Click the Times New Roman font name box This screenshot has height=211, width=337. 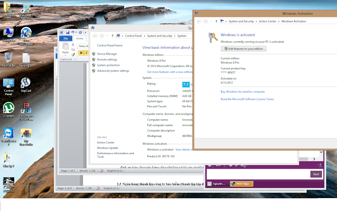tap(83, 46)
